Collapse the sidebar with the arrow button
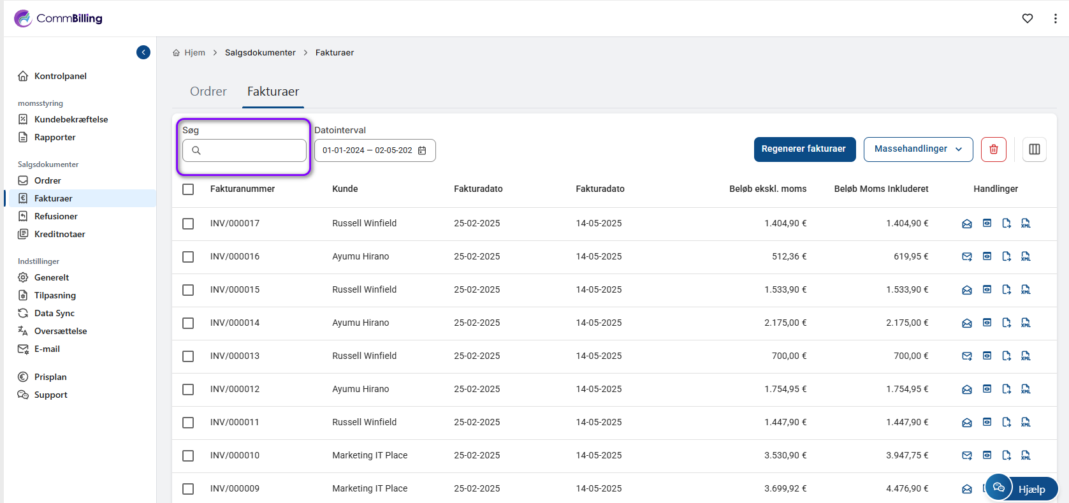1069x503 pixels. point(143,52)
